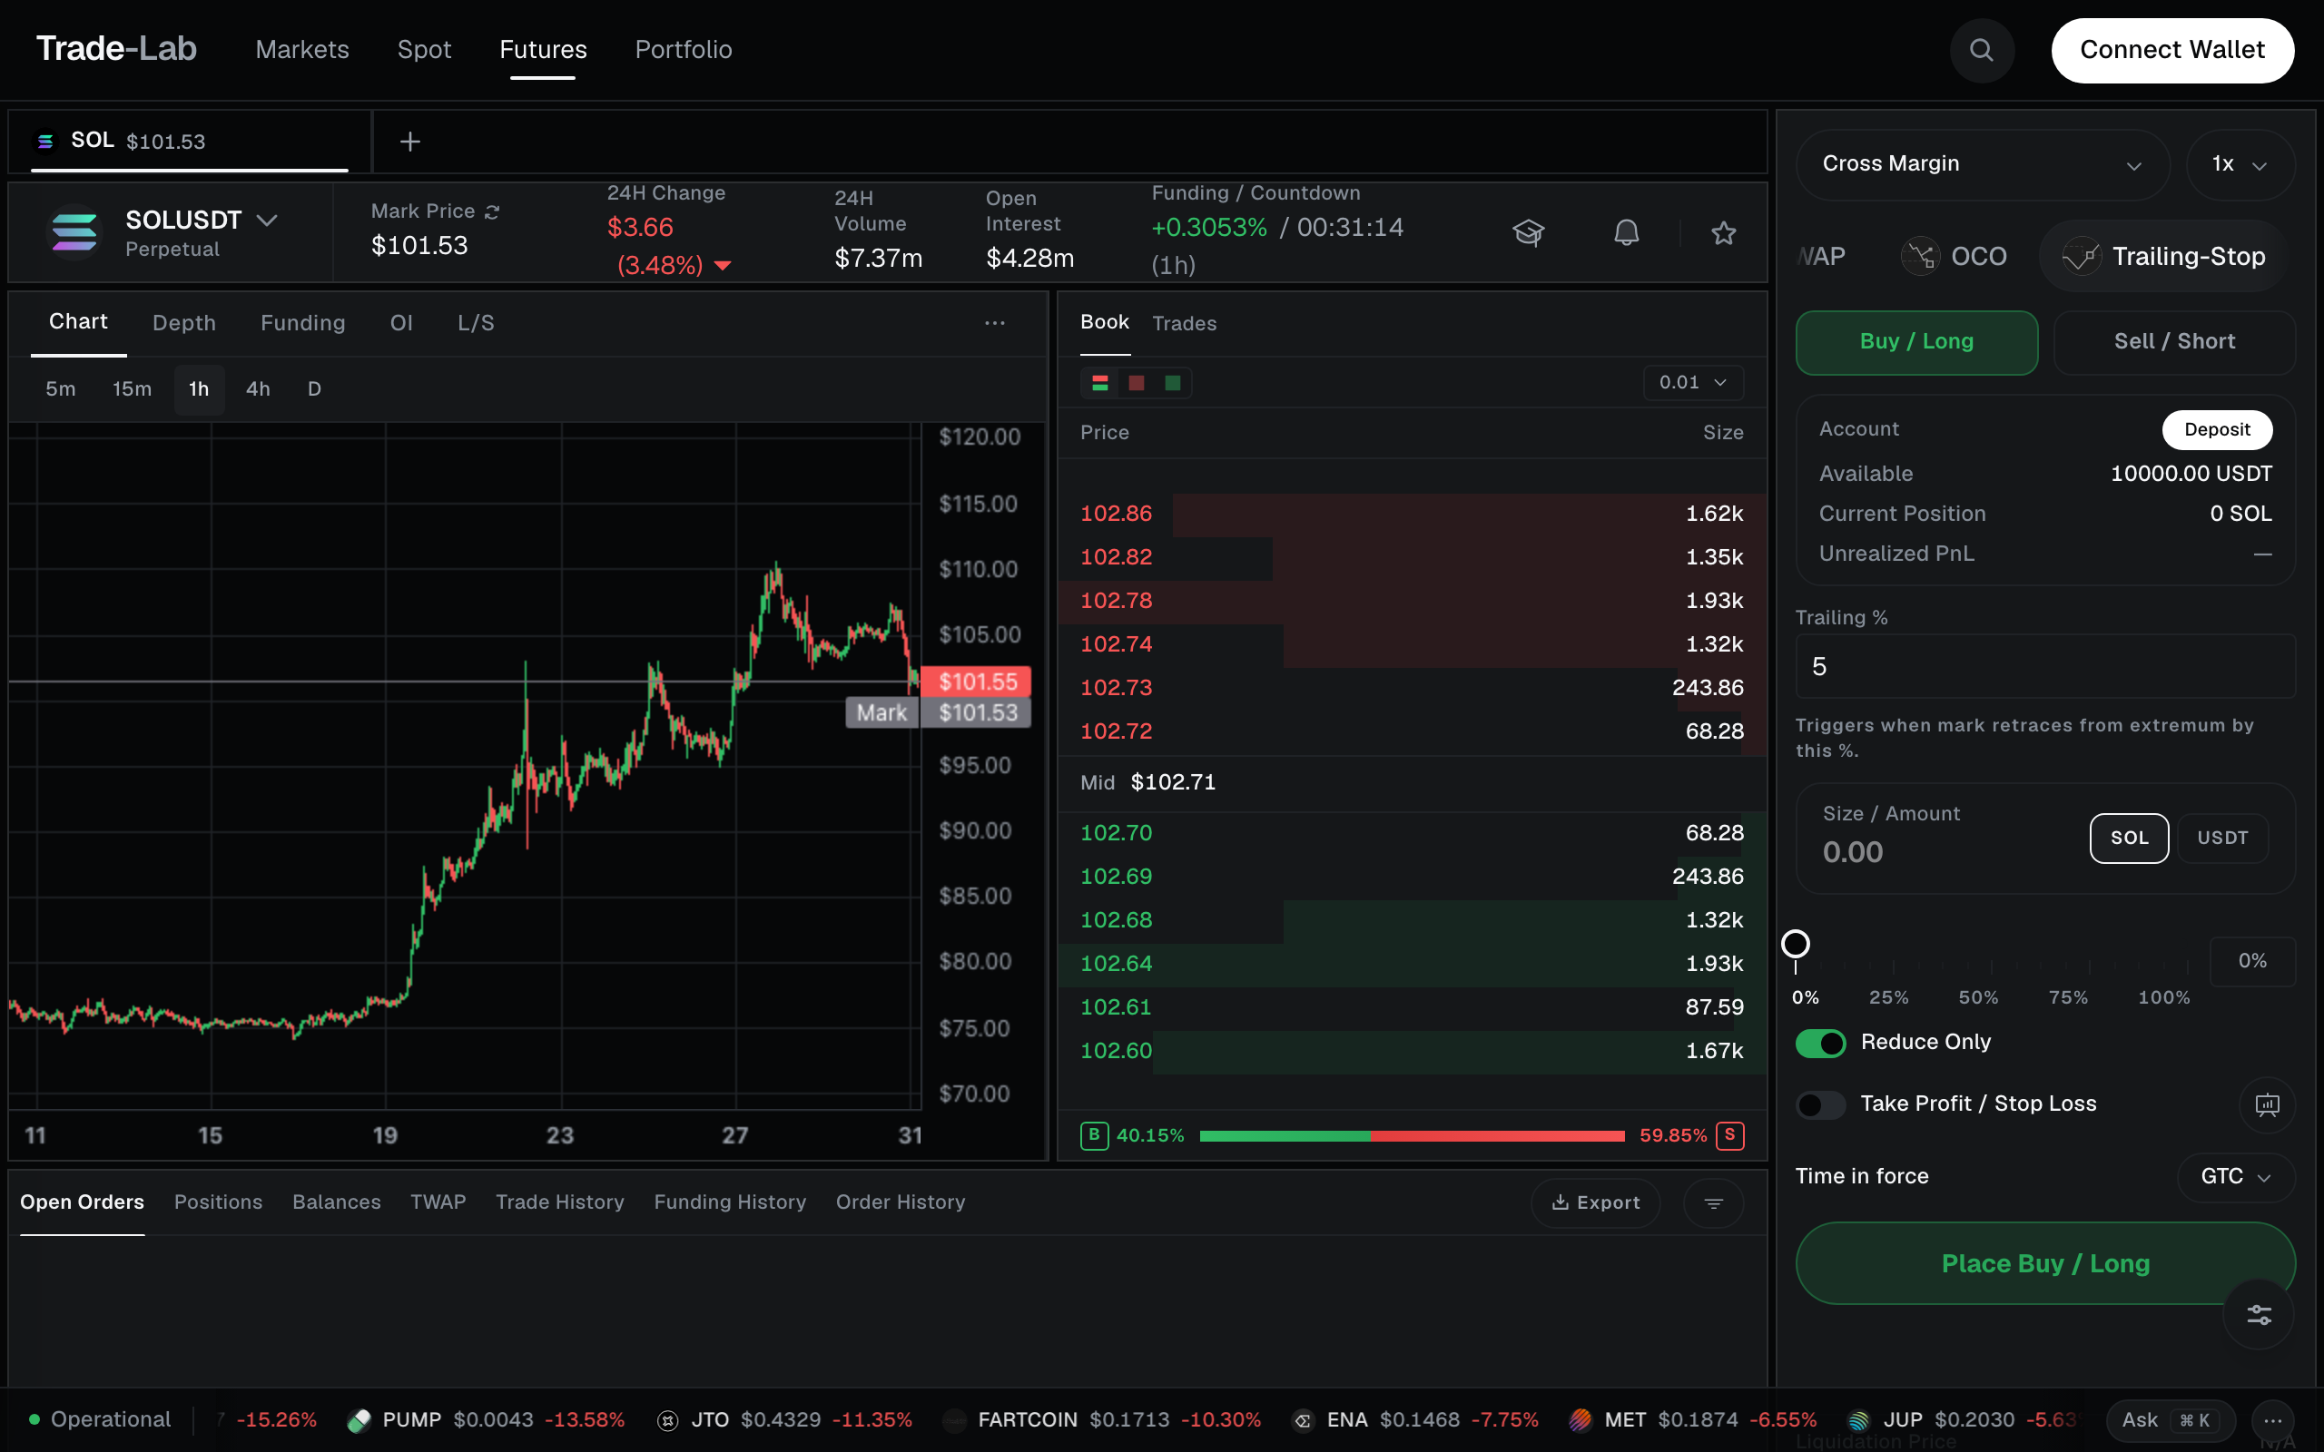Open TP/SL calculator icon
This screenshot has width=2324, height=1452.
(2267, 1104)
